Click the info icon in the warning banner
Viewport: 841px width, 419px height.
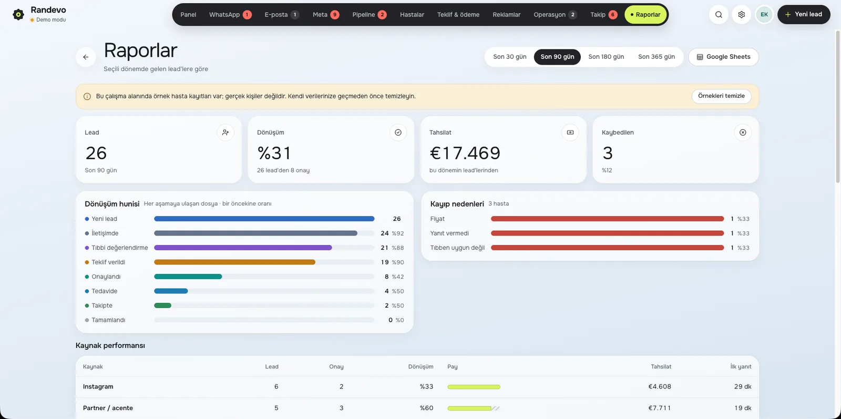[x=87, y=97]
